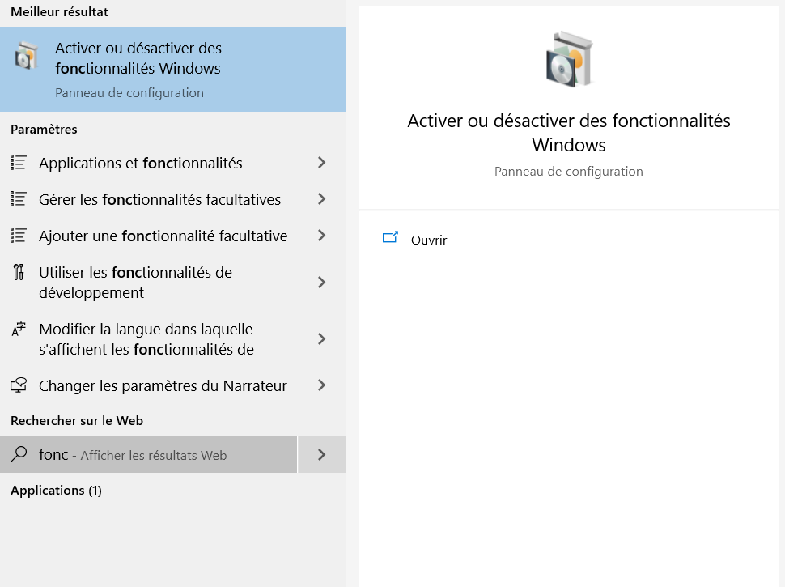Image resolution: width=785 pixels, height=587 pixels.
Task: Click Ouvrir in the preview pane
Action: click(429, 240)
